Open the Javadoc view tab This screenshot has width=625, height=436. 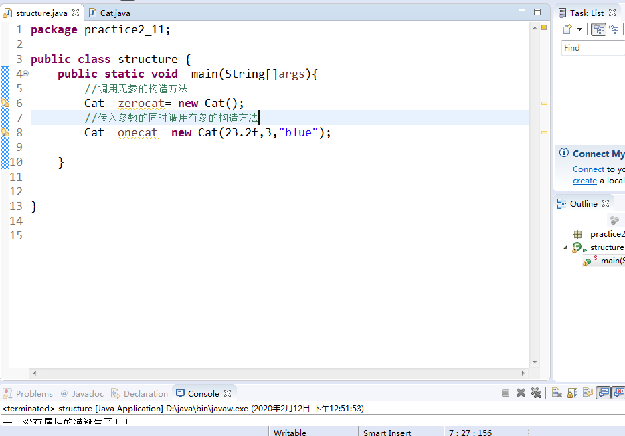pos(82,393)
